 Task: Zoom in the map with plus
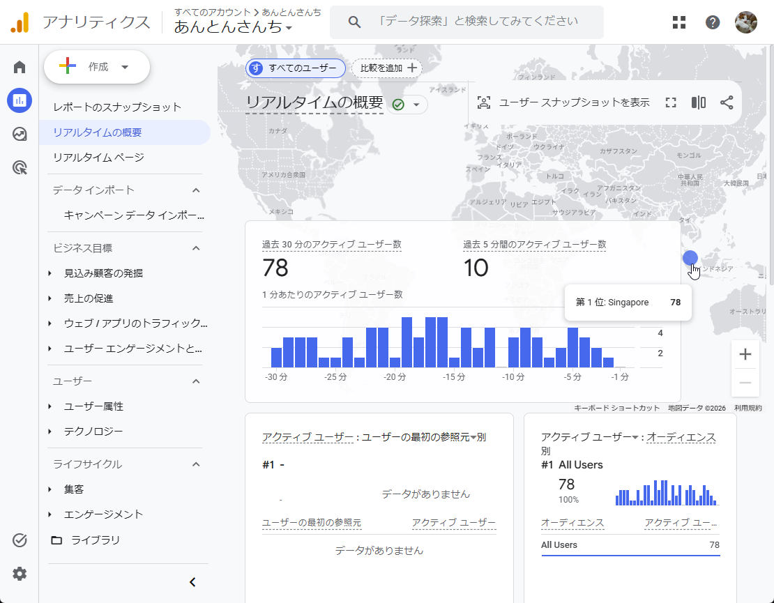point(745,354)
